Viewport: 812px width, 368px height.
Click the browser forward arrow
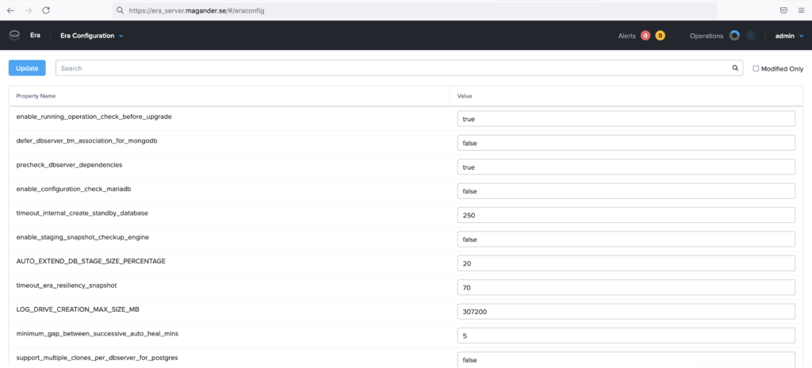28,10
